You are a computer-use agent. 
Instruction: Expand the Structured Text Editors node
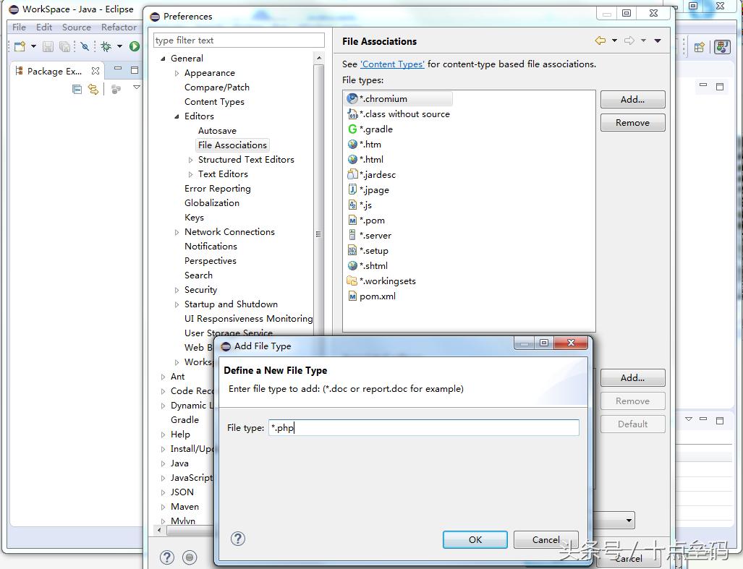click(191, 160)
